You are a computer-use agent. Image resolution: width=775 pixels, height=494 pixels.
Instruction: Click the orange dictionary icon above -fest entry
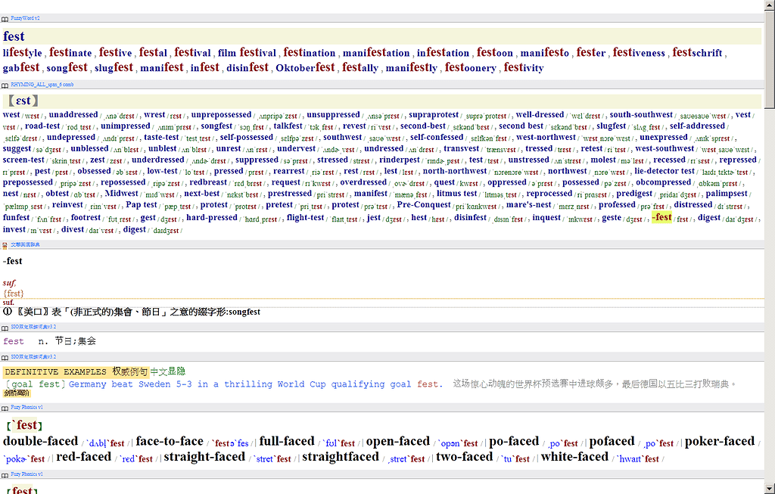click(5, 245)
